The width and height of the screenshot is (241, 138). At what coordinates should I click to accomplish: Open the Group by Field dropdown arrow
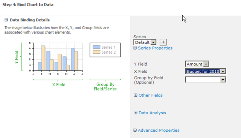coord(223,80)
